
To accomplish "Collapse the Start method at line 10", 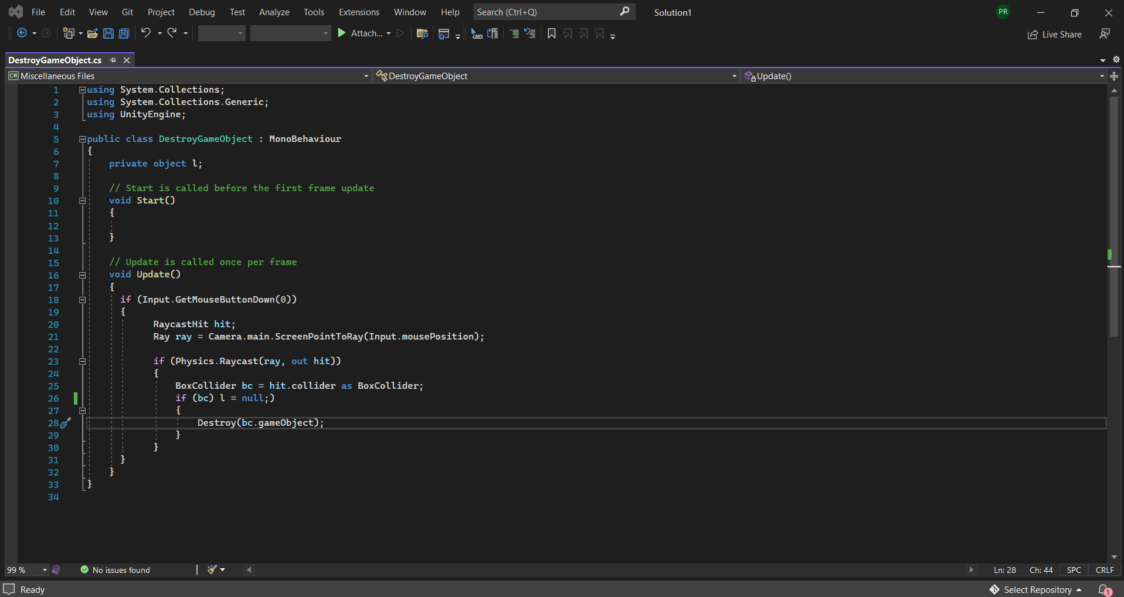I will (x=82, y=201).
